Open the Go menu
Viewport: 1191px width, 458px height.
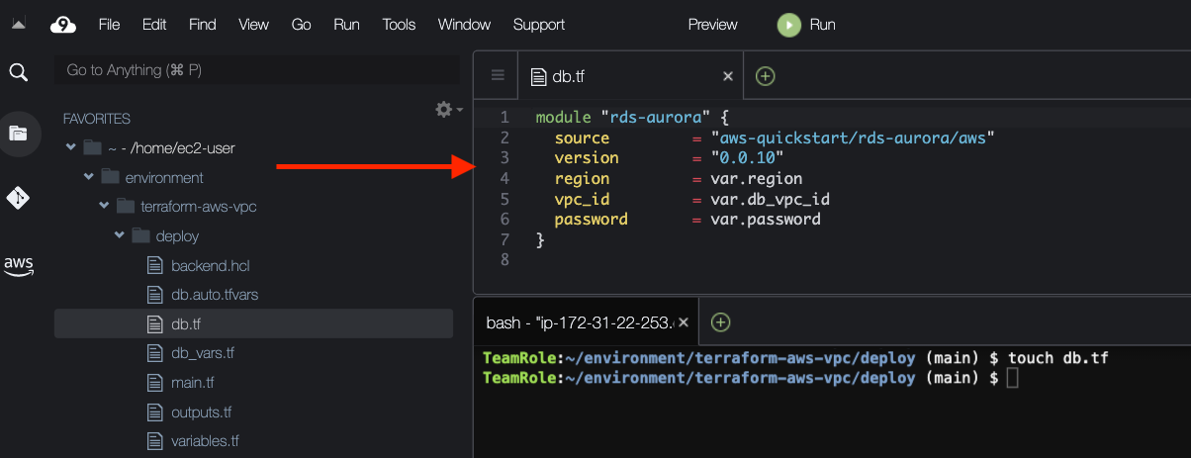pyautogui.click(x=302, y=25)
